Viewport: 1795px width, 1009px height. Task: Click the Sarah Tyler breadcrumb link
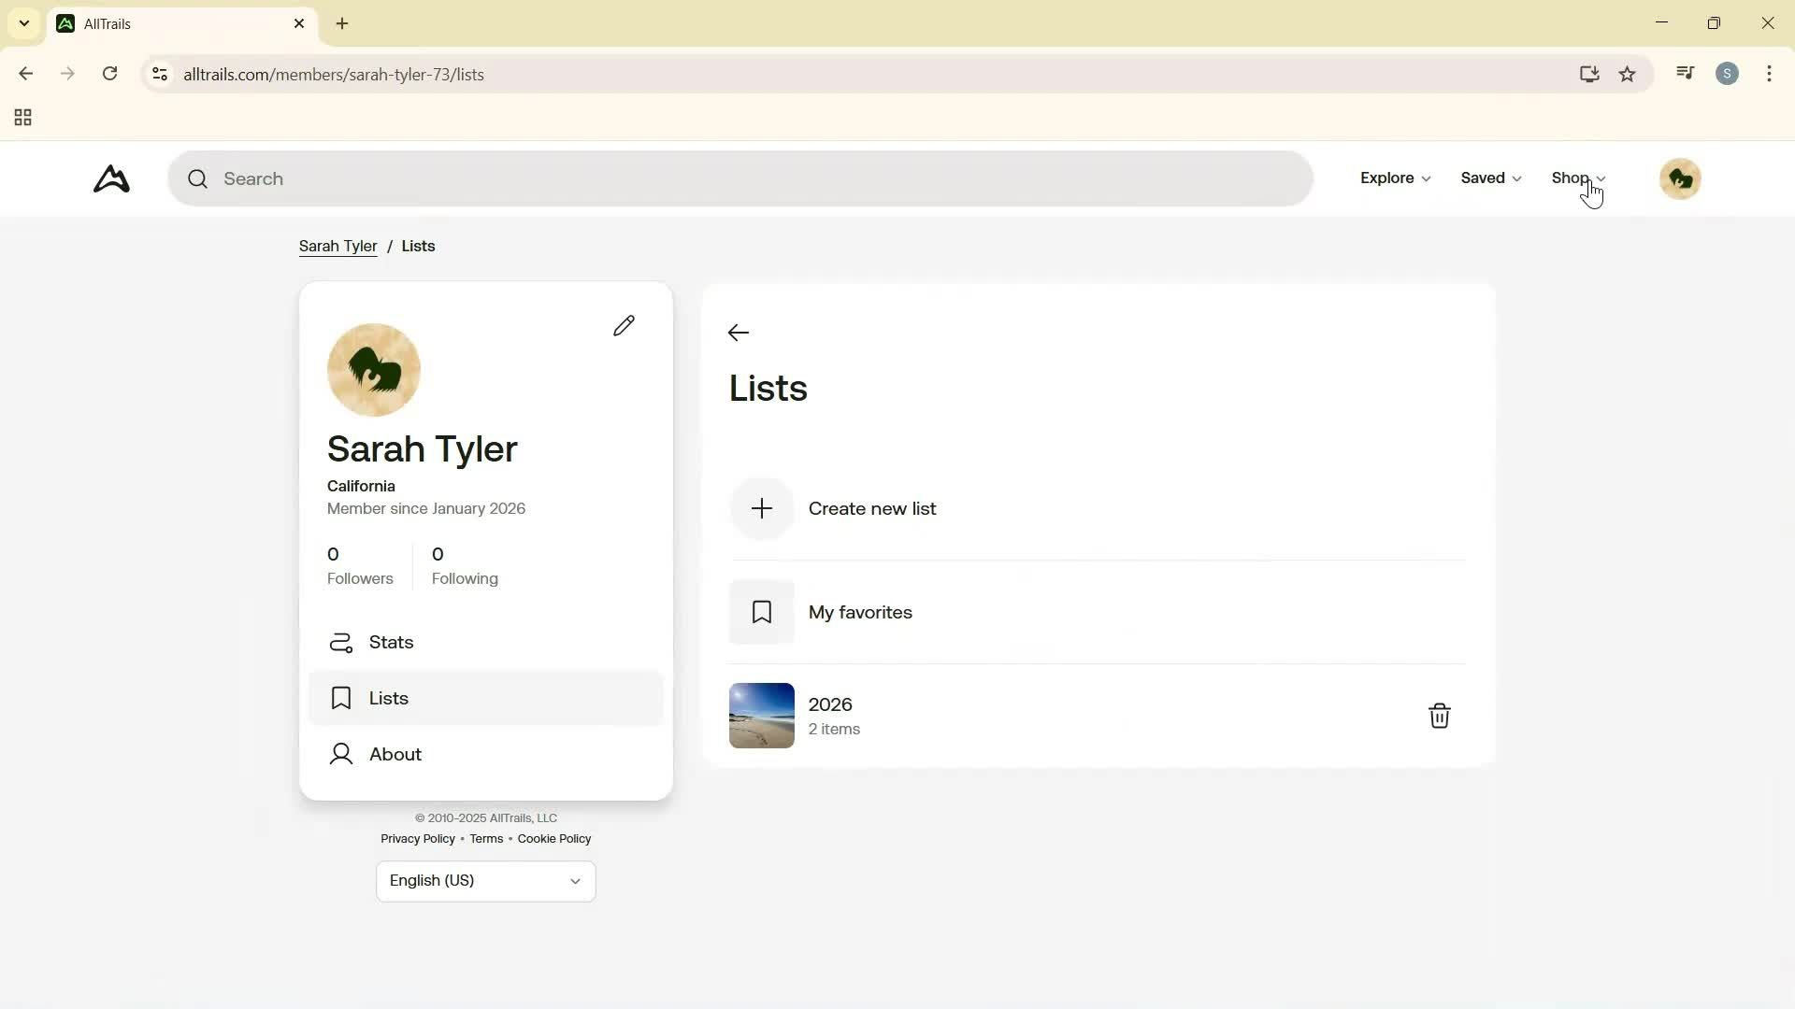point(337,246)
